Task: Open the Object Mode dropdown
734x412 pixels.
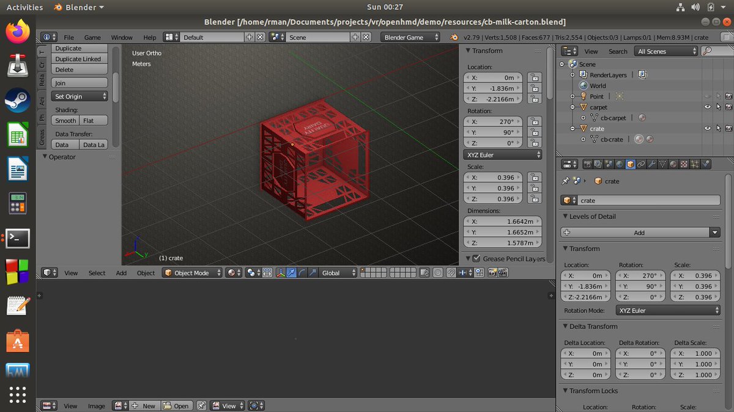Action: 191,273
